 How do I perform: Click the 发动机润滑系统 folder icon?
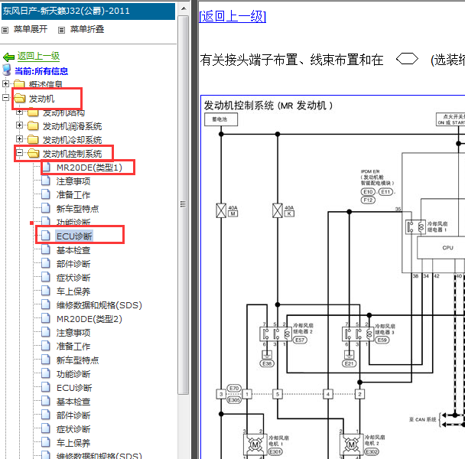click(33, 125)
